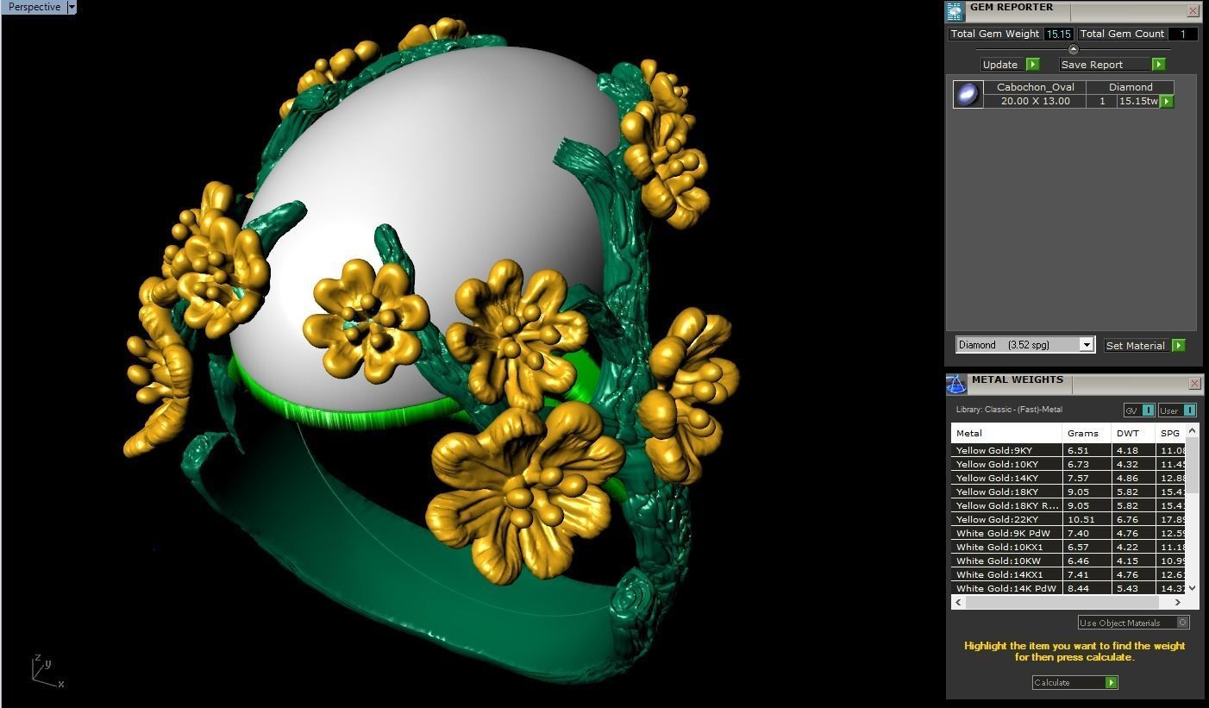
Task: Enable Use Object Materials option
Action: click(x=1182, y=623)
